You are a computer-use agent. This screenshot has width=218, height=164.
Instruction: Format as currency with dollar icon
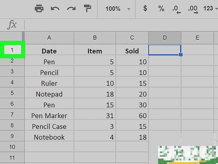coord(145,8)
